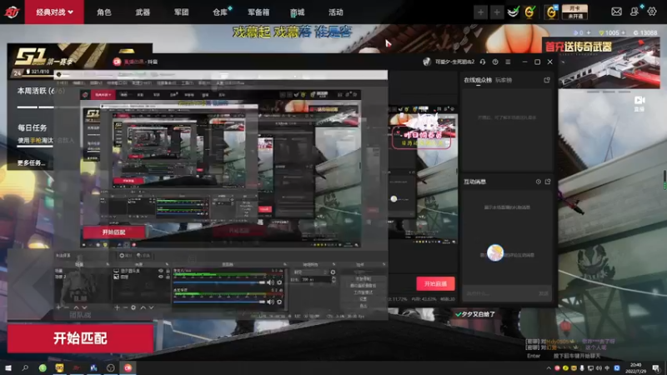The width and height of the screenshot is (667, 375).
Task: Open the friends icon in top bar
Action: pyautogui.click(x=634, y=12)
